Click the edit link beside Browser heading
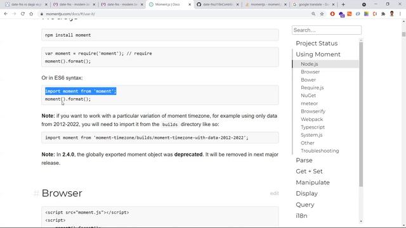Image resolution: width=406 pixels, height=228 pixels. click(274, 193)
